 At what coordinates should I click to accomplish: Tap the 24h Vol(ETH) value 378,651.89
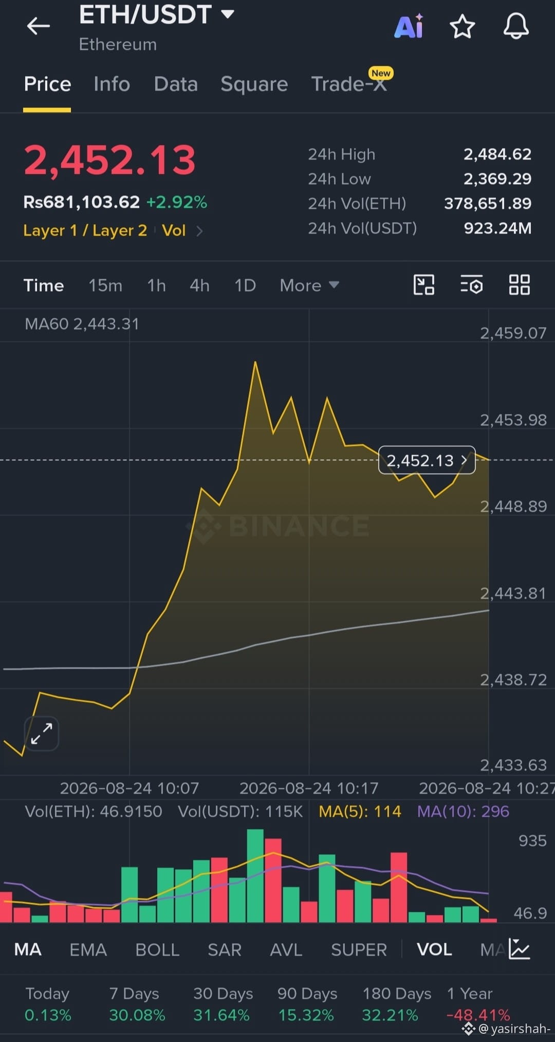pos(488,204)
